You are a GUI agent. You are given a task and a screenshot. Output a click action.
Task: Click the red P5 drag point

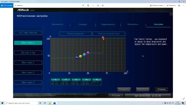click(x=103, y=38)
